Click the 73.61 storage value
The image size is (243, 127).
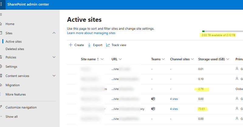[x=201, y=109]
